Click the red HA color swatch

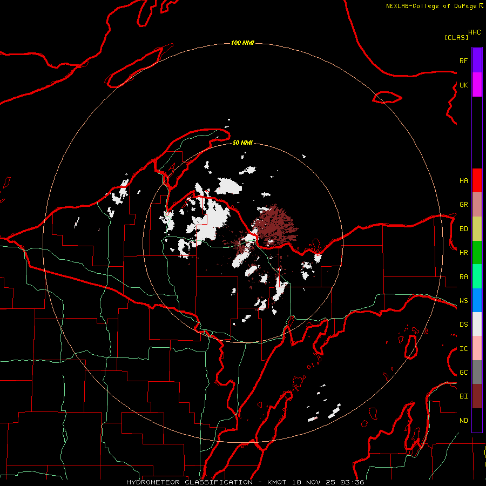[477, 180]
